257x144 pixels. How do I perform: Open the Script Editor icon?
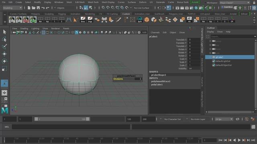click(253, 127)
